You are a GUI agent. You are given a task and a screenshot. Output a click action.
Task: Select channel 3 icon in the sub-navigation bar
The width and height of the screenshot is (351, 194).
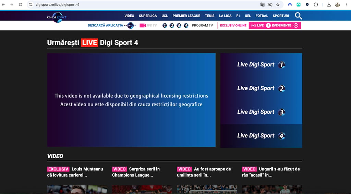(x=179, y=25)
